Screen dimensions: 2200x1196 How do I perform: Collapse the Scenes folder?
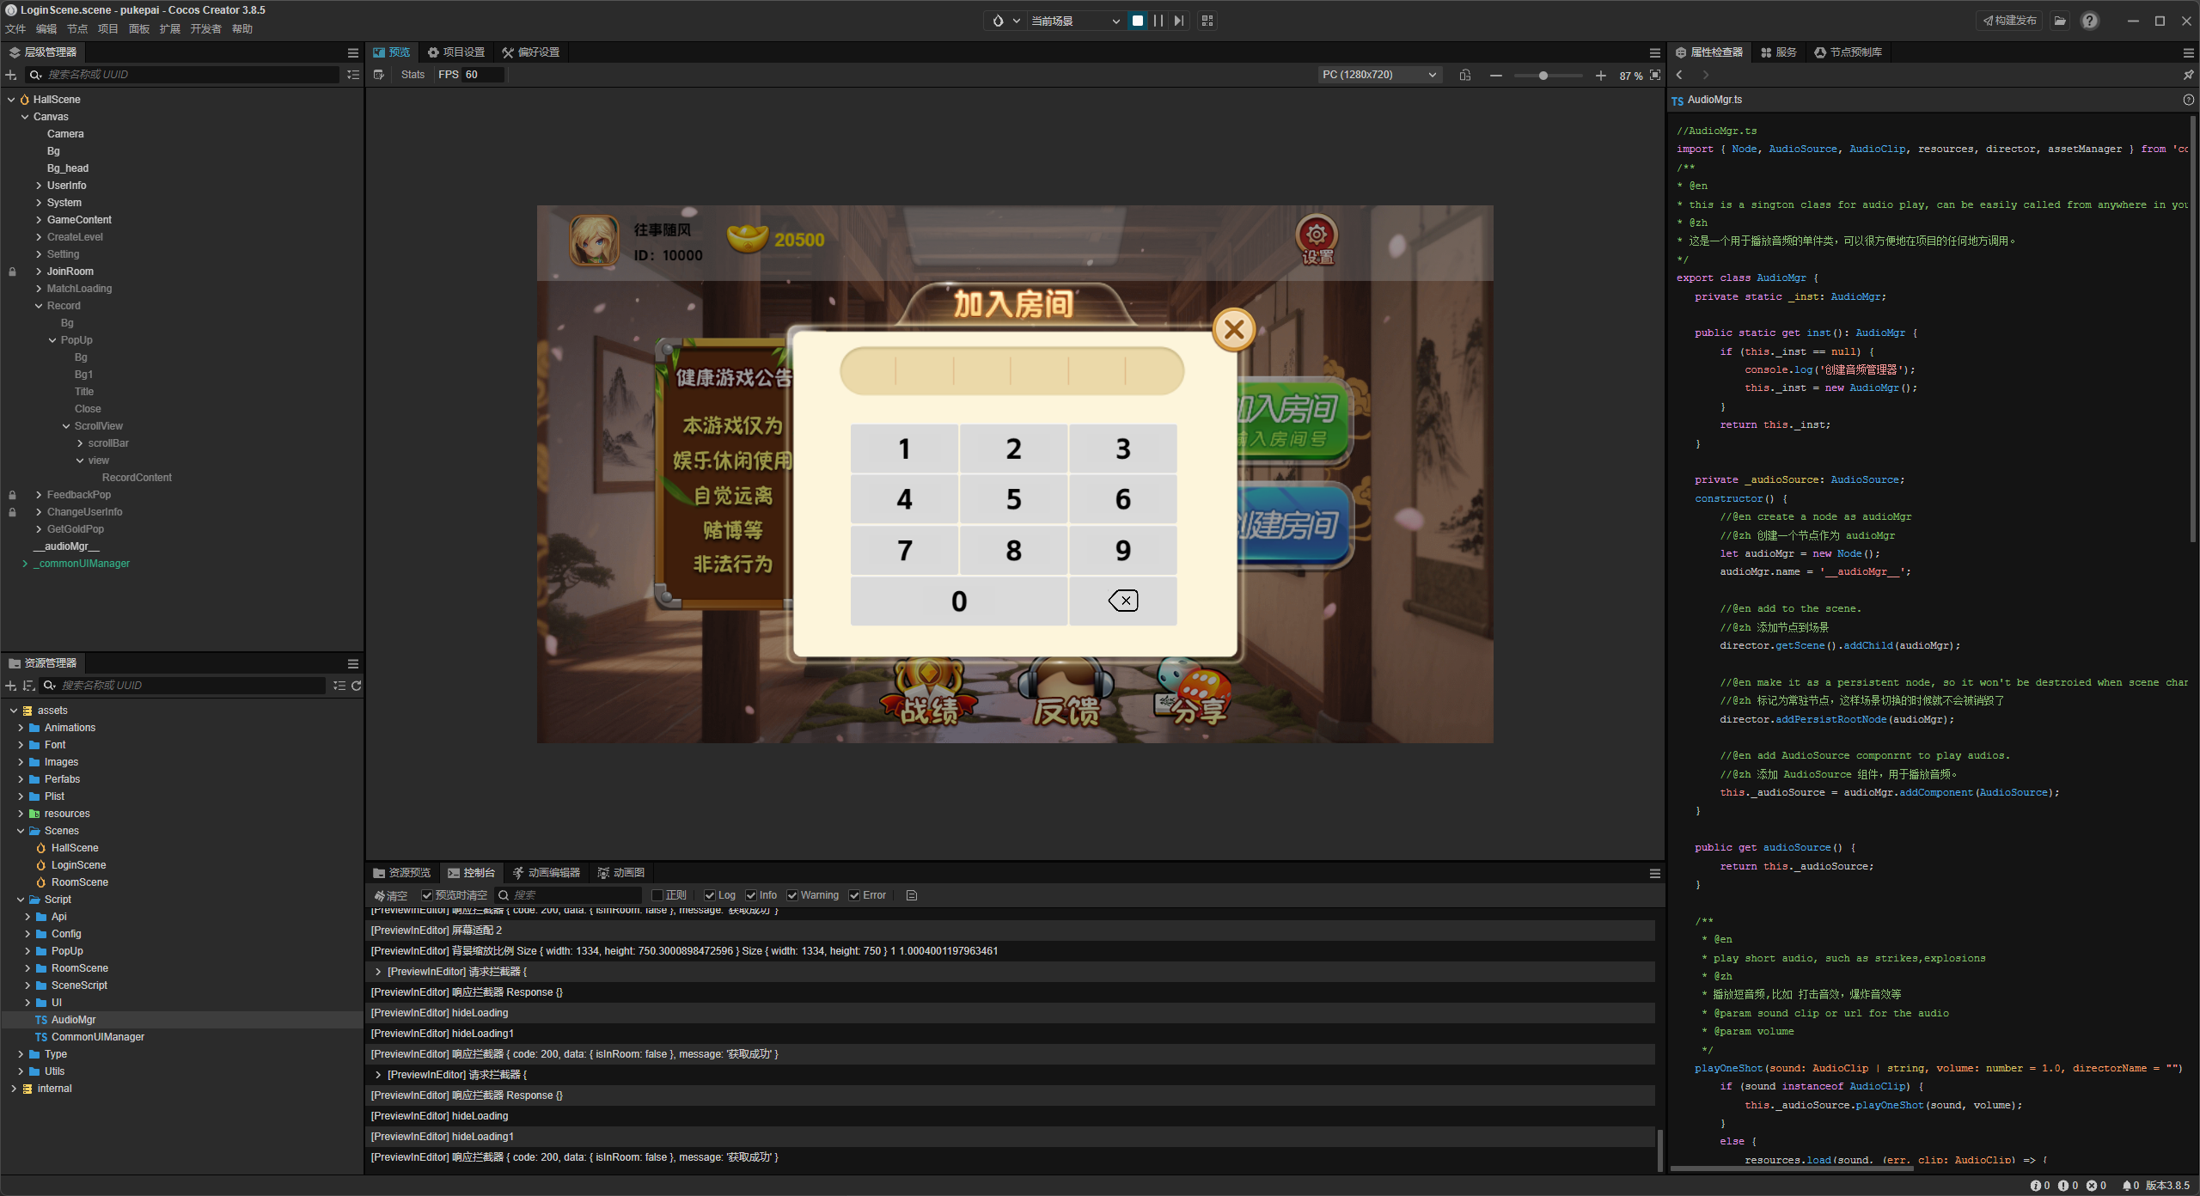click(x=21, y=831)
